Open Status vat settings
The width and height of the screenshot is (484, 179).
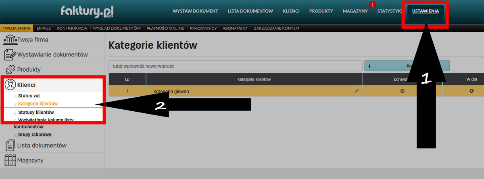point(29,96)
